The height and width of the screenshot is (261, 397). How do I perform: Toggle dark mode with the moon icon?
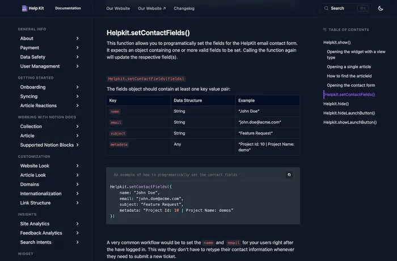pos(381,9)
